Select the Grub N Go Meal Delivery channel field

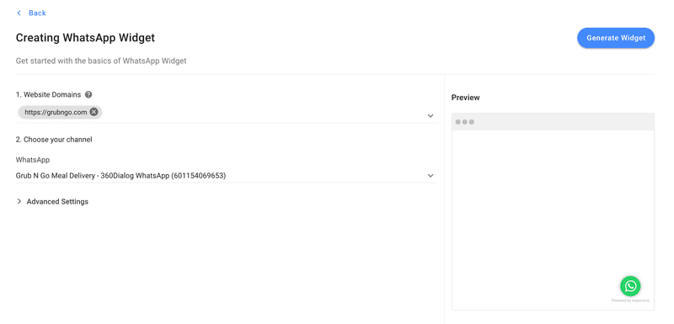227,176
